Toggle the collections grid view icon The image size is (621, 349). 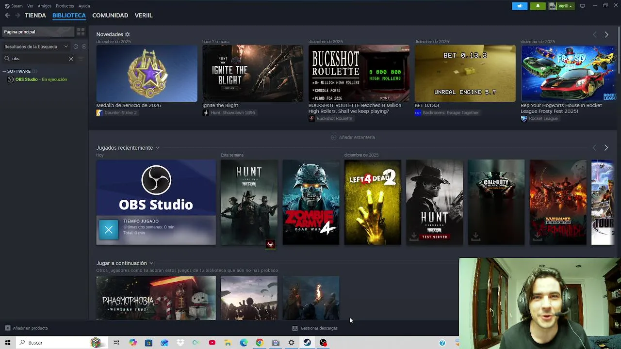pyautogui.click(x=81, y=32)
